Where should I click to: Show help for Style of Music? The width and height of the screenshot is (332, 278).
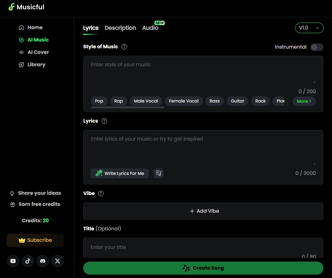[124, 47]
